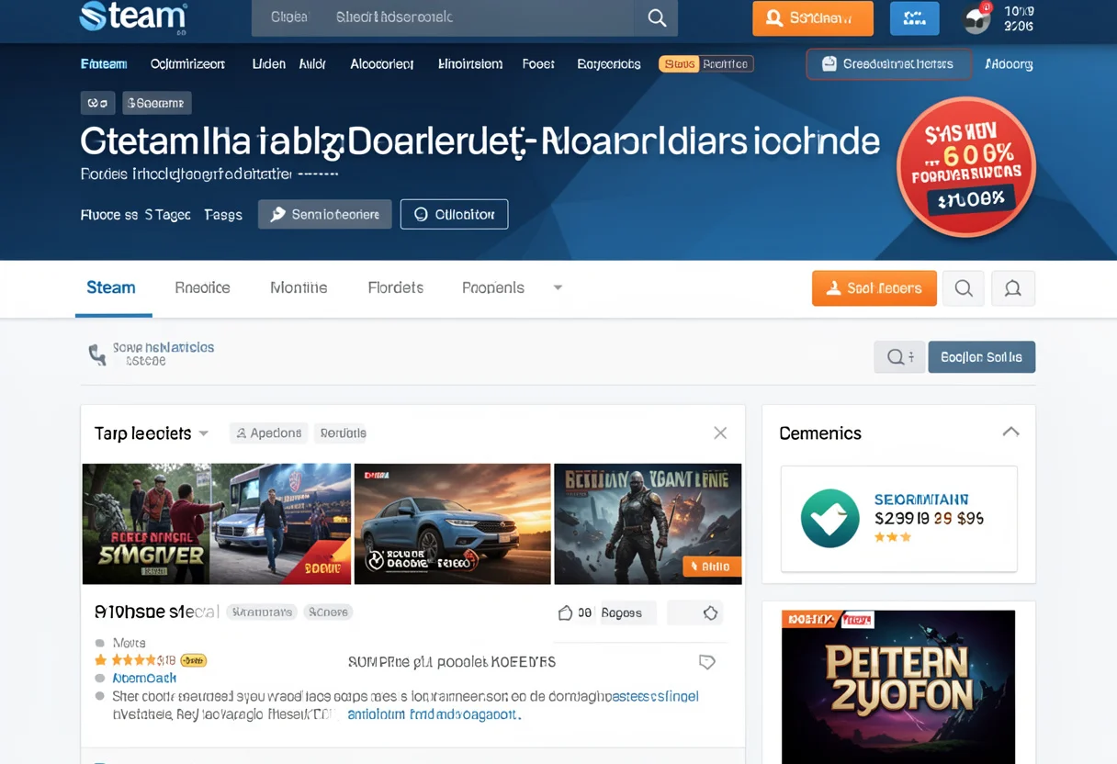Screen dimensions: 1117x764
Task: Open the avatar icon with red notification badge
Action: 977,18
